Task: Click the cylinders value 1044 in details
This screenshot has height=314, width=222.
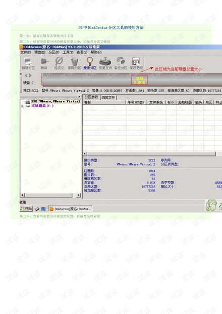Action: coord(152,171)
